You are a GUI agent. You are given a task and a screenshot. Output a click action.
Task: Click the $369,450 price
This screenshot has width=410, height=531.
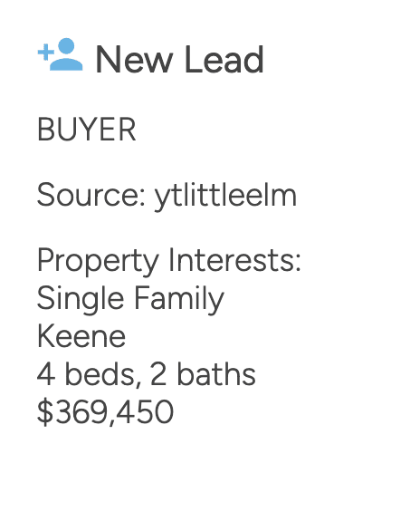tap(105, 412)
